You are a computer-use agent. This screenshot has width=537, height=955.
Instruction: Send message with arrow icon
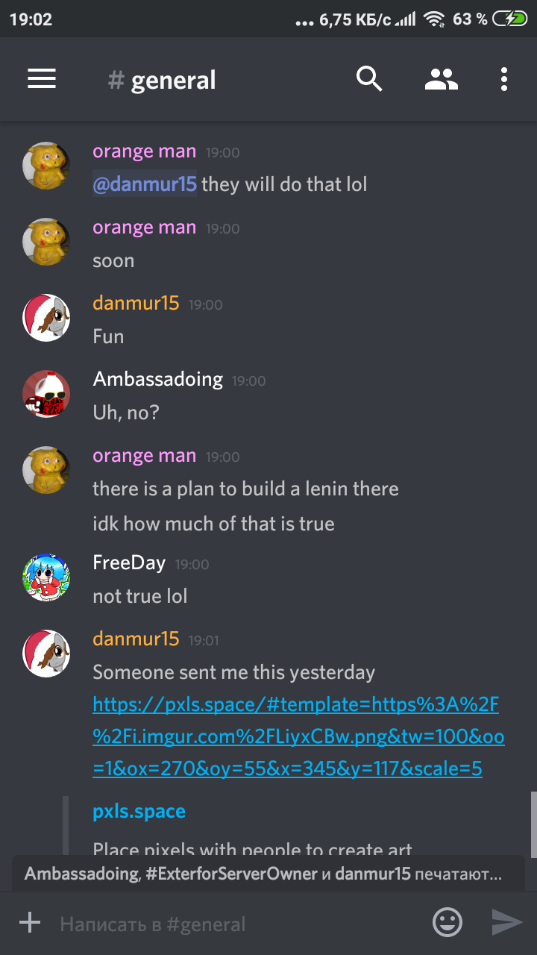[x=507, y=923]
